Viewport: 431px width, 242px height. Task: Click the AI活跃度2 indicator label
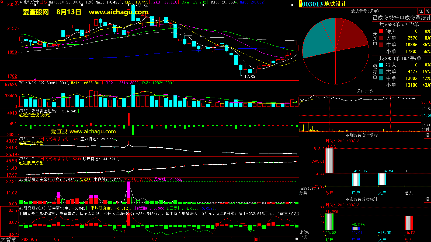click(x=28, y=180)
